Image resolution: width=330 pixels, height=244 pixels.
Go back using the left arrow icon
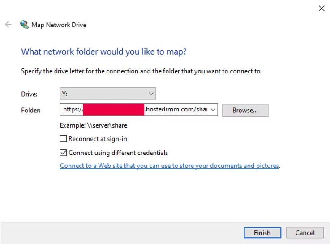coord(8,25)
